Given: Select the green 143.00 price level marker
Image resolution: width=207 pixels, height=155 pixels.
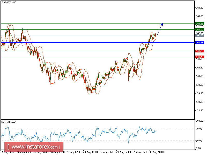Looking at the screenshot, I should (199, 30).
